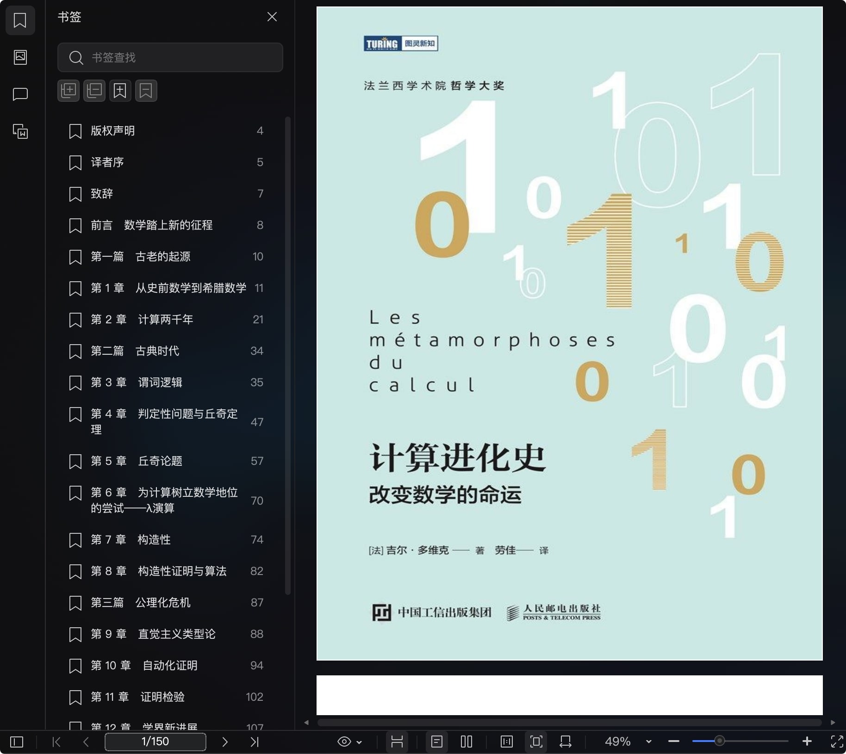Go to the last page
Screen dimensions: 846x754
point(255,742)
